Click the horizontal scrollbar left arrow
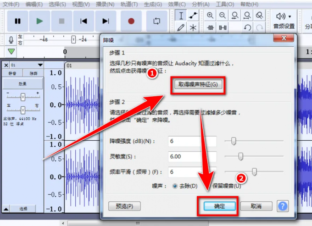 point(63,223)
